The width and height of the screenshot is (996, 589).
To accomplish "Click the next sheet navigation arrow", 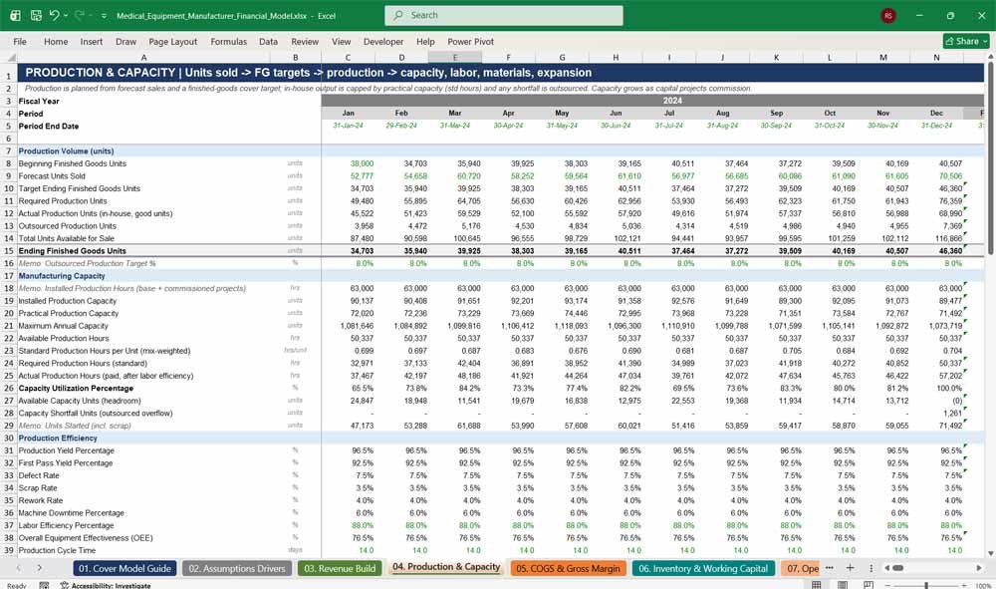I will 40,568.
